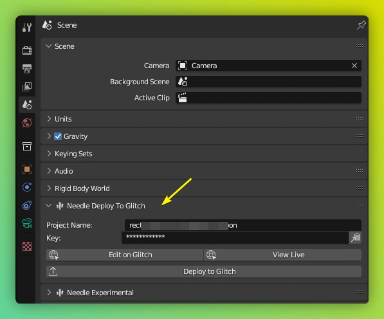Click the View Live button
The image size is (384, 319).
282,255
